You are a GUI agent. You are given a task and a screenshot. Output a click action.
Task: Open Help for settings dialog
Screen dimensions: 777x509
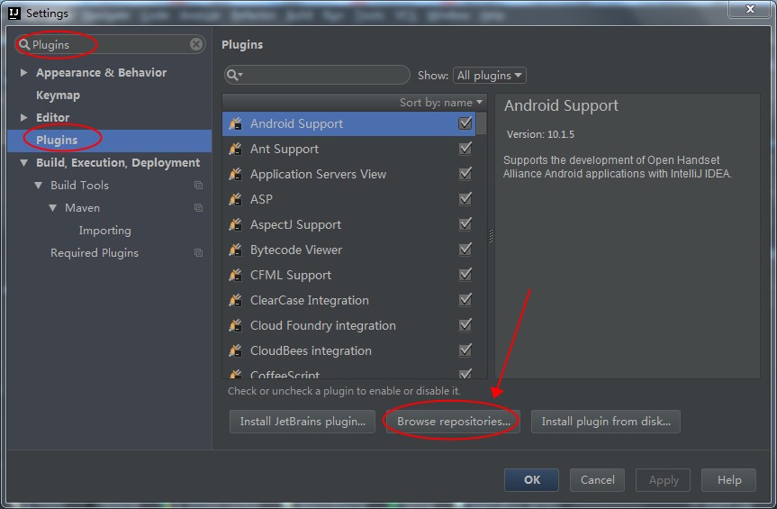729,480
